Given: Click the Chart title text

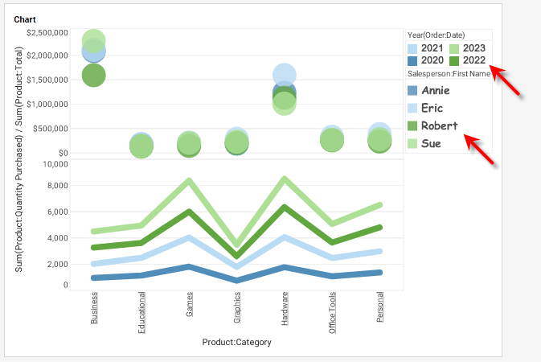Looking at the screenshot, I should (24, 19).
